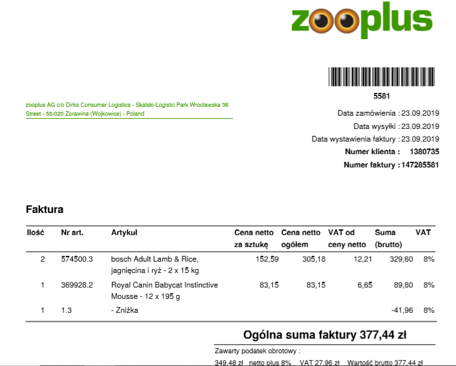Select article number 574500.3
The width and height of the screenshot is (456, 366).
click(77, 259)
